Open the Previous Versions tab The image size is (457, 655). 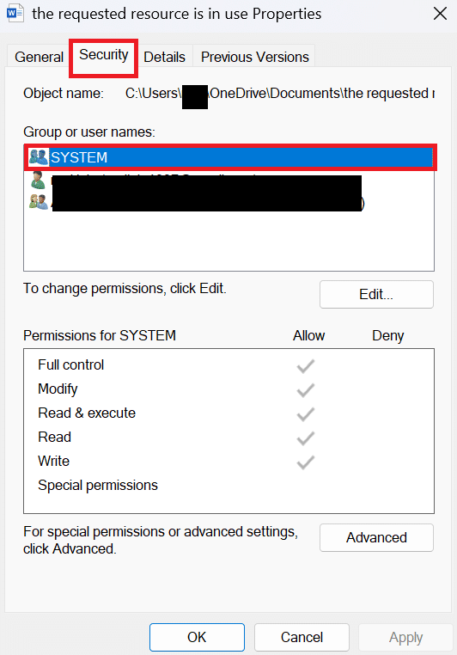[x=254, y=57]
